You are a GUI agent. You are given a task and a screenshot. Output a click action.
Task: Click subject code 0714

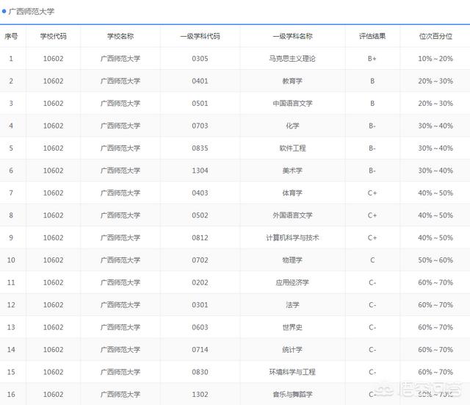(x=200, y=350)
